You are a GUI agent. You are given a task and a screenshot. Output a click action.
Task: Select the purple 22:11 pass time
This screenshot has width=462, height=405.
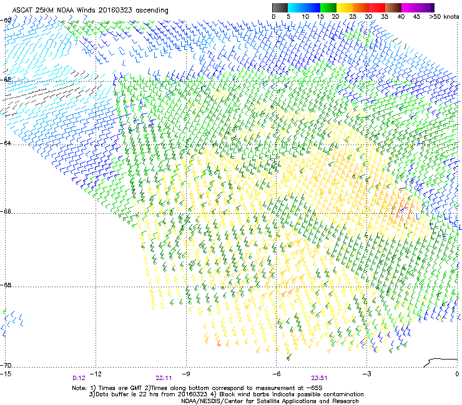click(164, 378)
